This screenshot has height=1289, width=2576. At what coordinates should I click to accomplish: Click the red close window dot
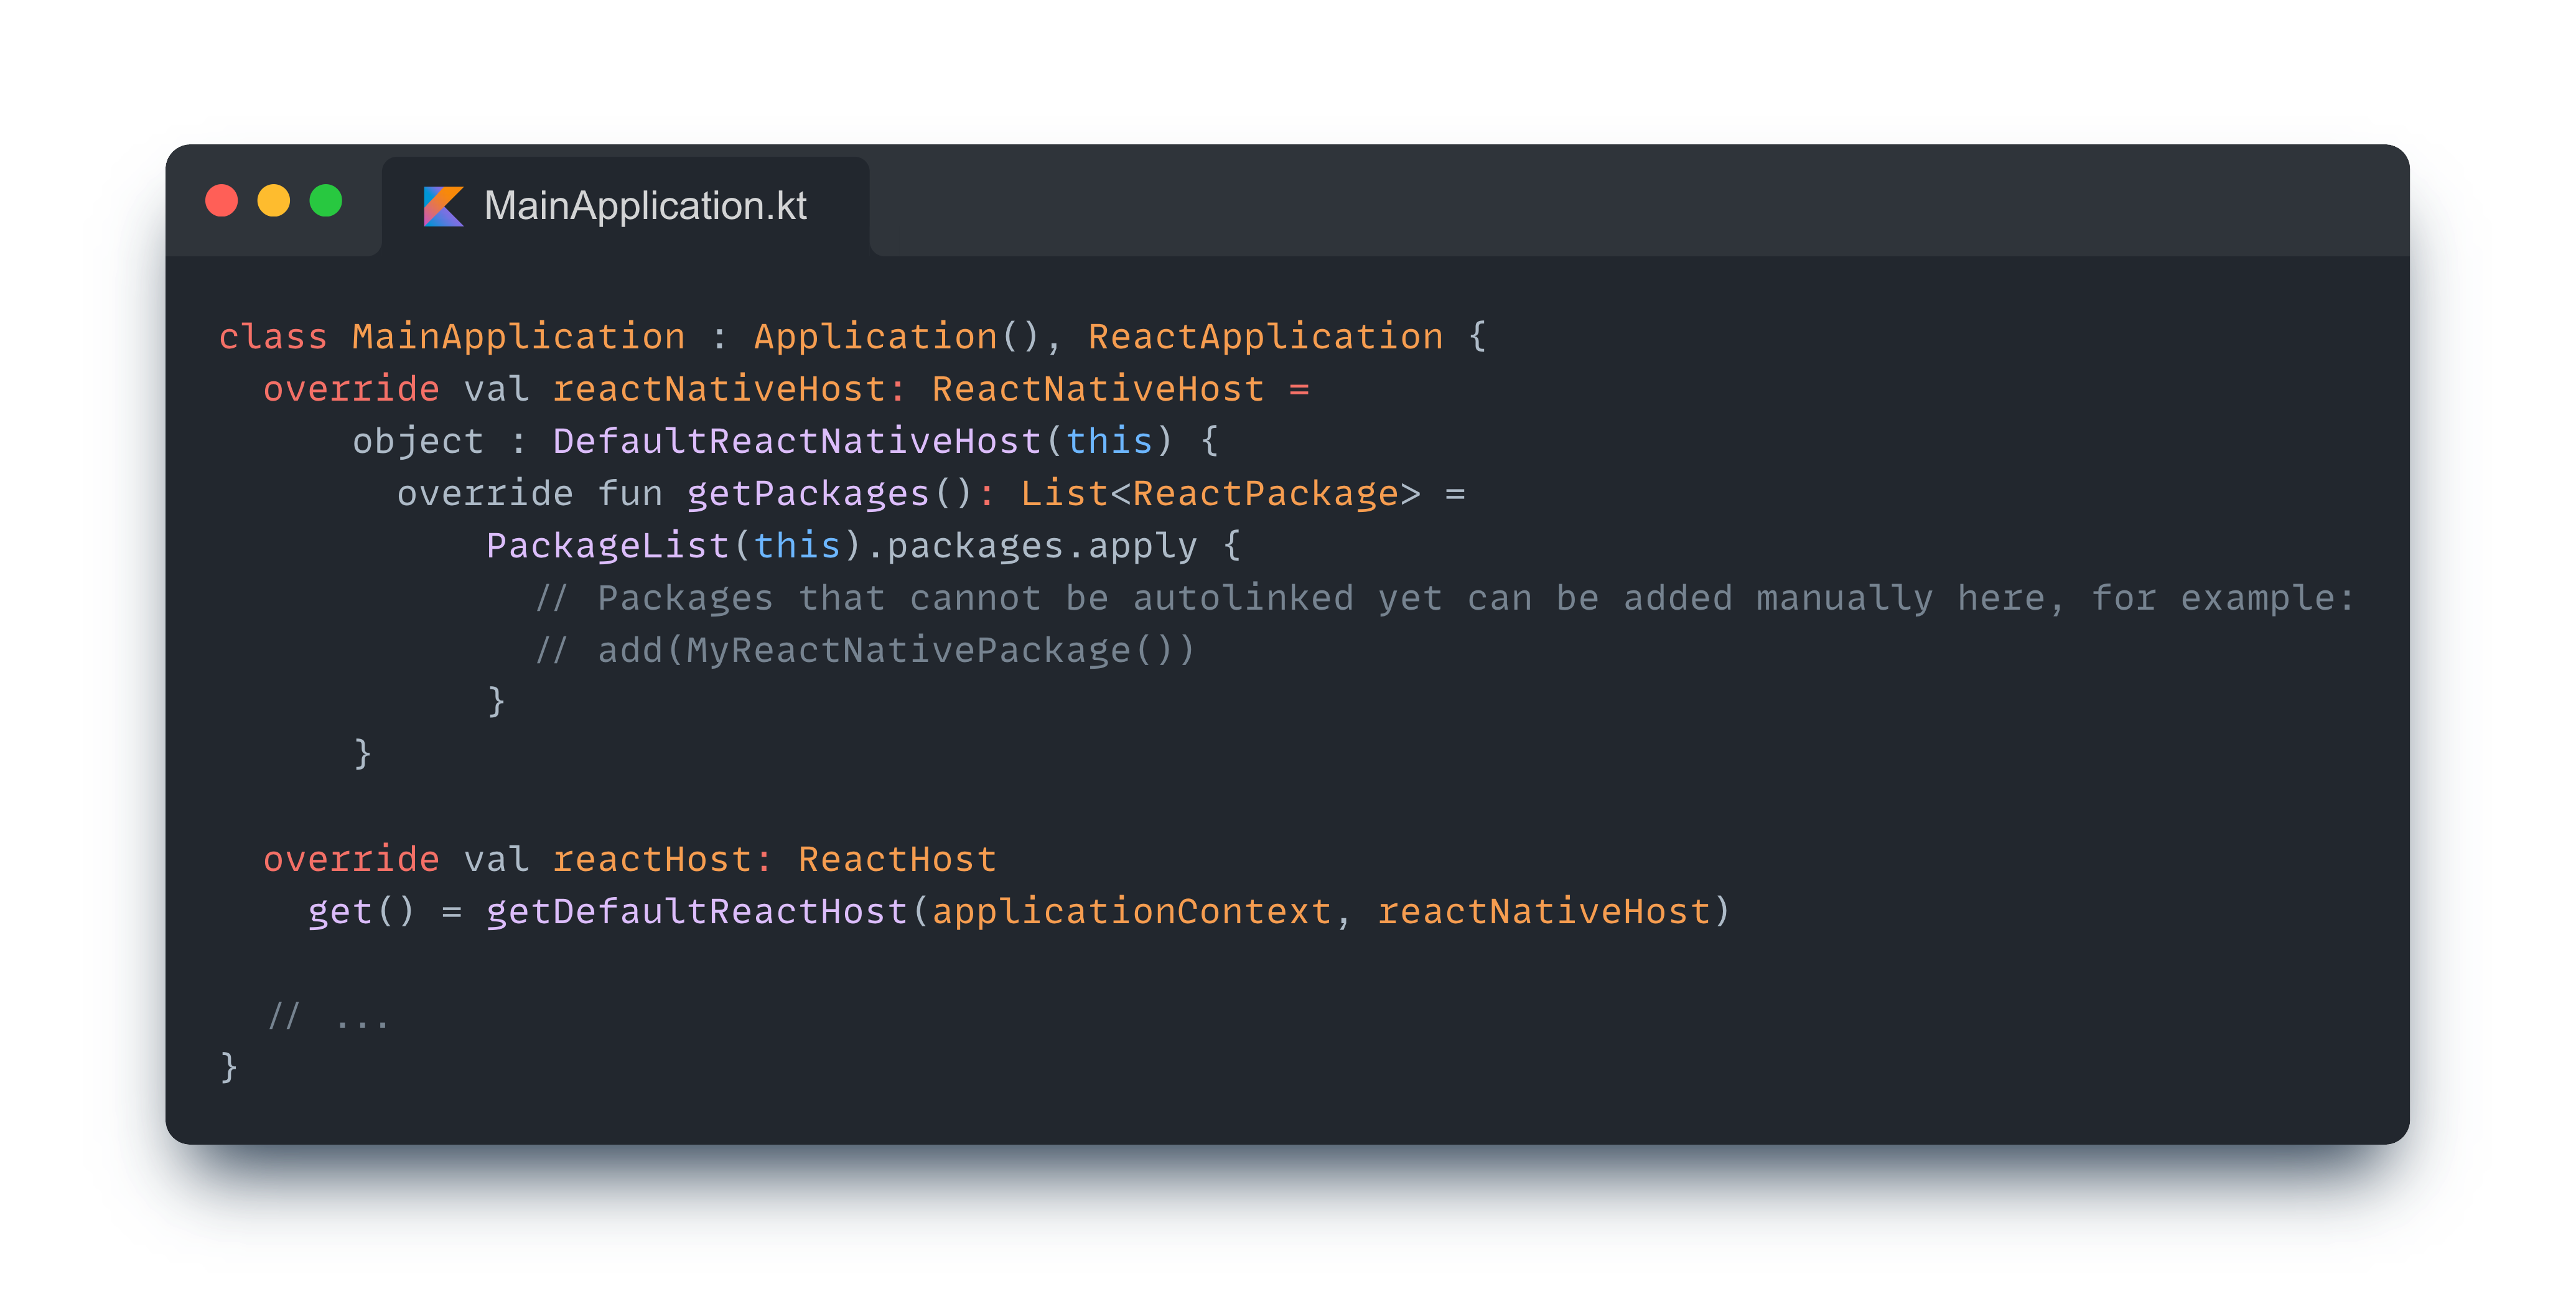pos(222,201)
